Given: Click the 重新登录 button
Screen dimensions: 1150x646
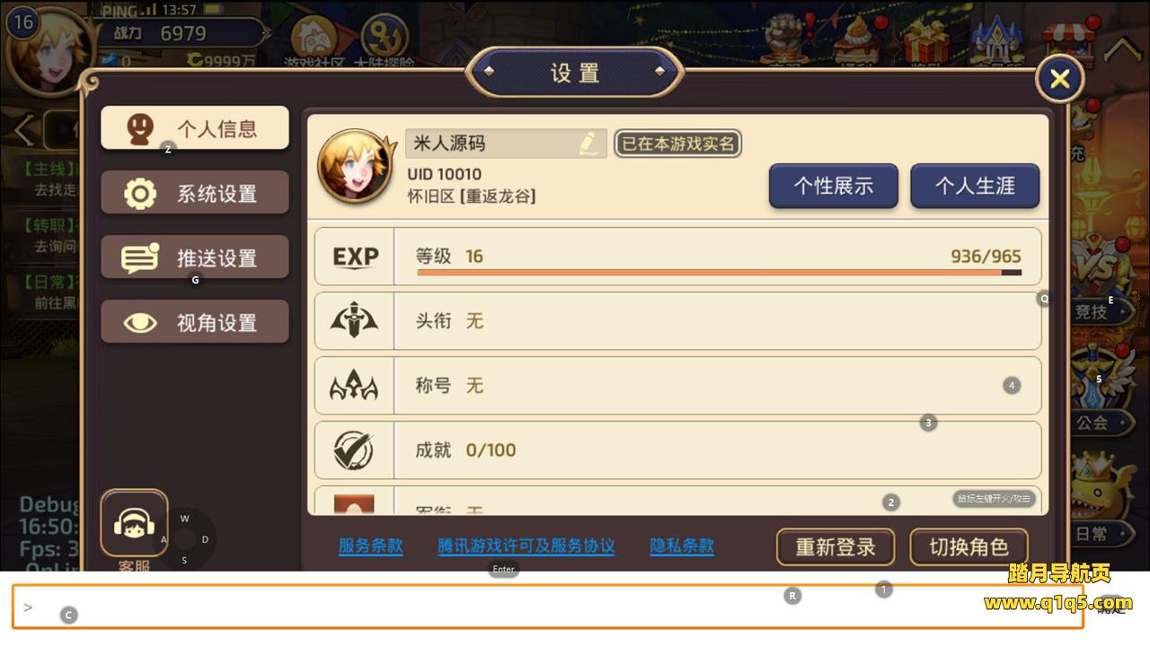Looking at the screenshot, I should click(836, 546).
